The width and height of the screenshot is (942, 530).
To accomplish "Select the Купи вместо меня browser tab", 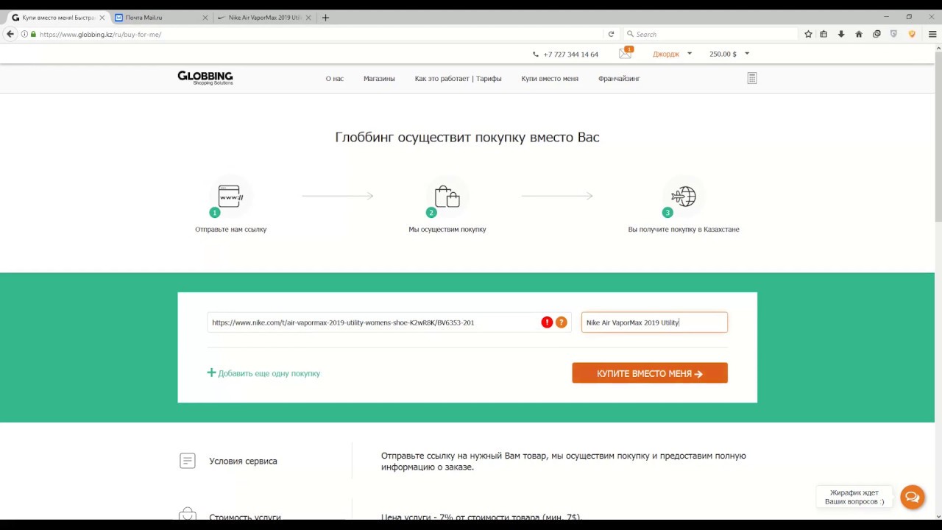I will 57,18.
